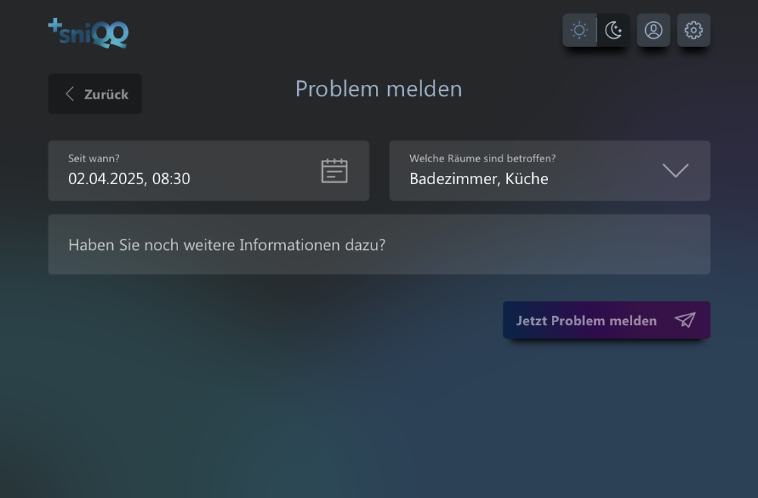This screenshot has height=498, width=758.
Task: Click empty area right of weitere Informationen placeholder
Action: (546, 245)
